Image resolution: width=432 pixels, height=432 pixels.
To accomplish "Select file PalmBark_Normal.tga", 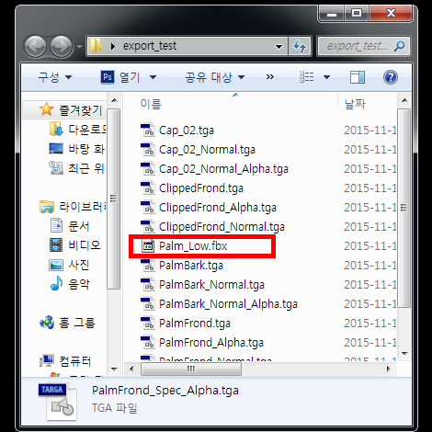I will [211, 285].
